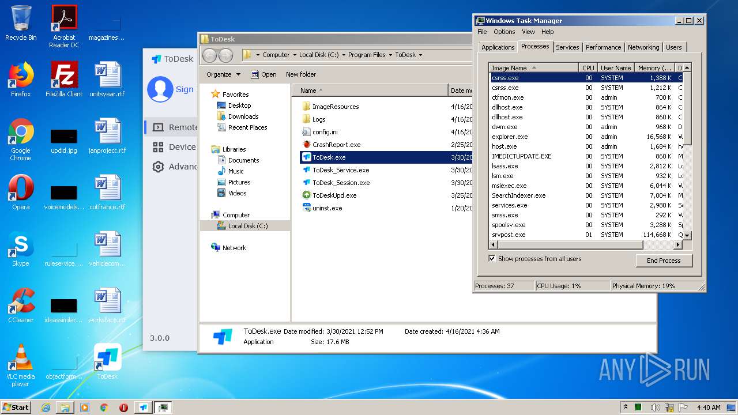Image resolution: width=738 pixels, height=415 pixels.
Task: Launch Acrobat Reader DC desktop shortcut
Action: [x=64, y=26]
